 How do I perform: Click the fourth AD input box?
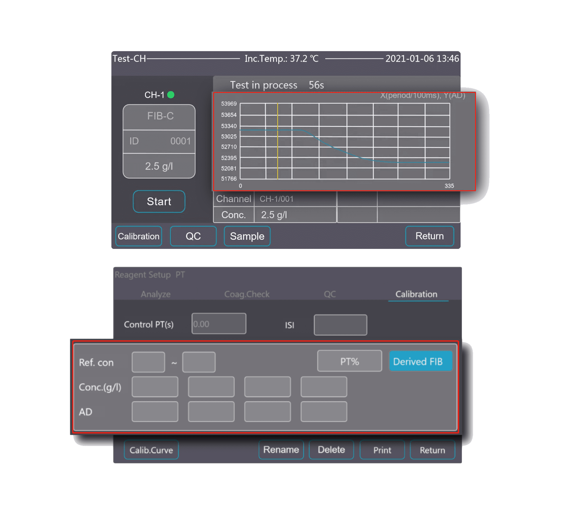tap(324, 412)
